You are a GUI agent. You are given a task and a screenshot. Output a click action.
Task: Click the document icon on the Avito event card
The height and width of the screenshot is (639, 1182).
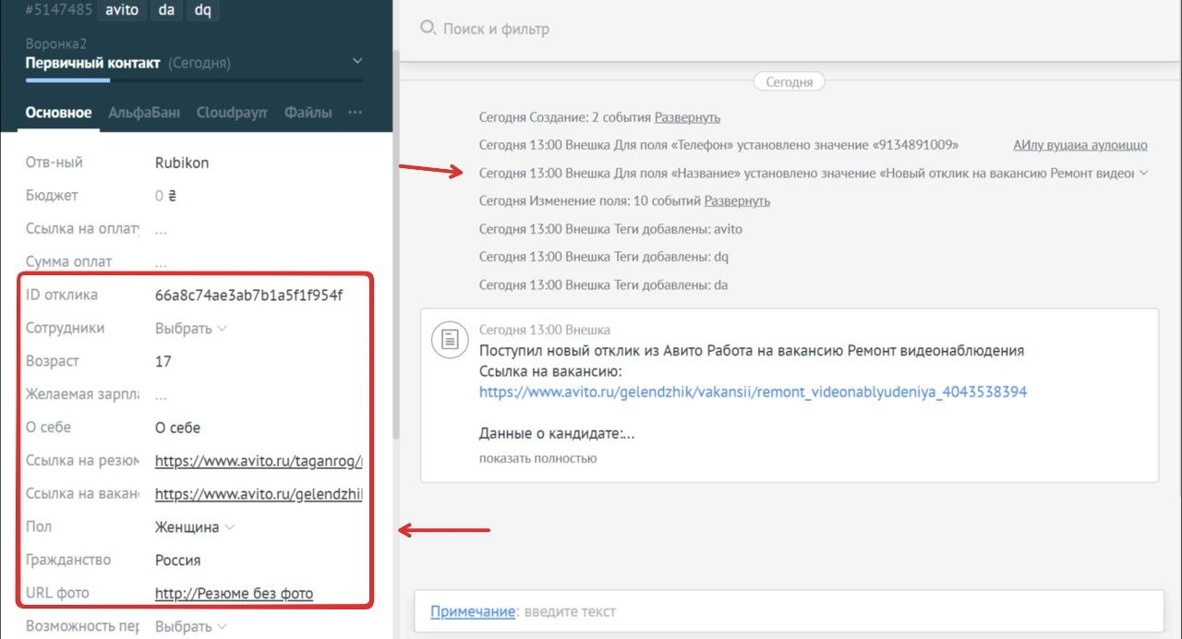tap(450, 340)
